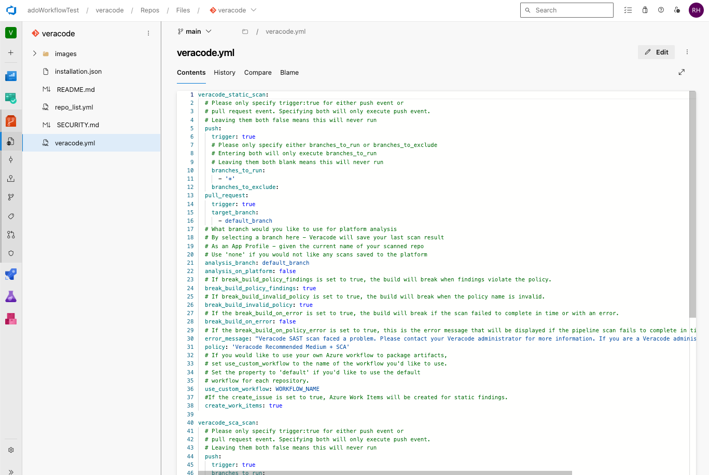Open the Test Plans flask icon
This screenshot has width=709, height=475.
tap(11, 296)
